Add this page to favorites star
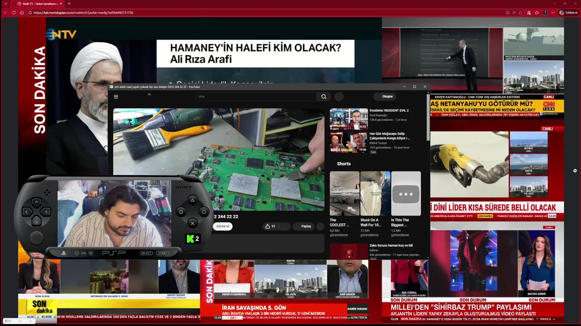 [521, 13]
